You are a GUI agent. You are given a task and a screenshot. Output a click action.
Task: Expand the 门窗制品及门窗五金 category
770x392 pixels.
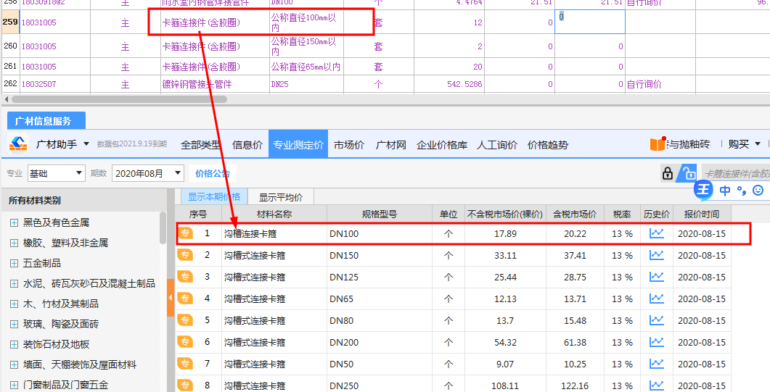15,385
